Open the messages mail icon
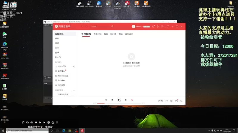The image size is (238, 133). 162,27
